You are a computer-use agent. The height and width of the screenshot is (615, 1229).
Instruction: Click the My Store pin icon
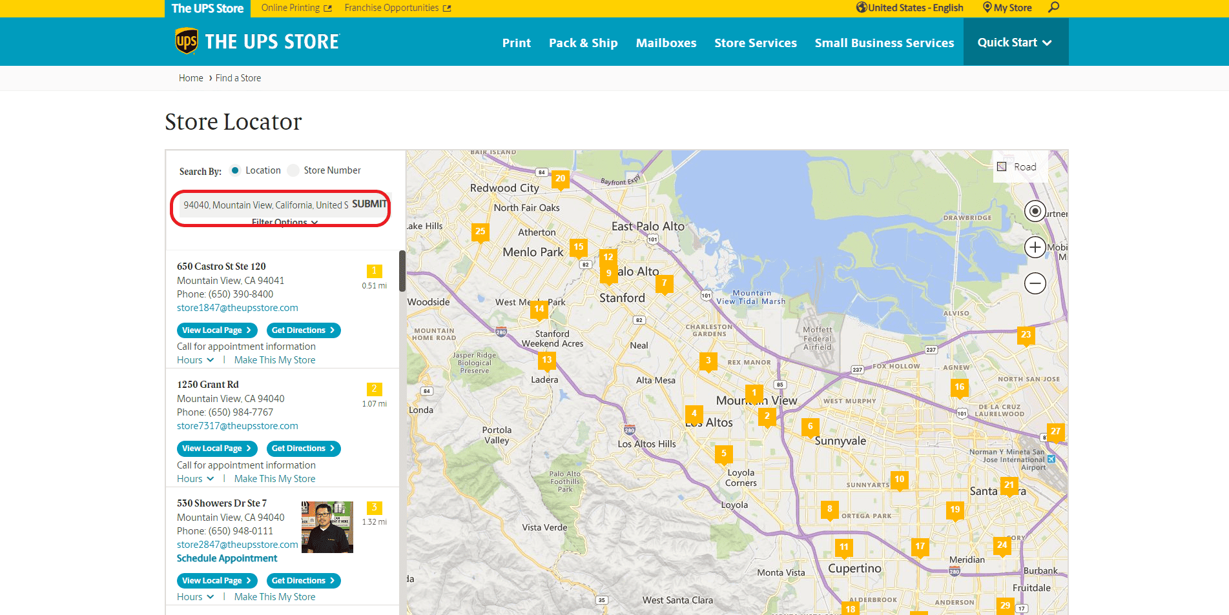click(x=986, y=8)
